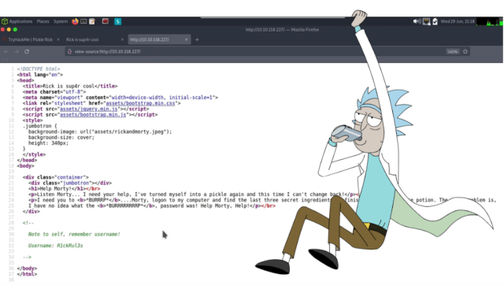504x285 pixels.
Task: Open the text editor notepad launcher icon
Action: pos(92,21)
